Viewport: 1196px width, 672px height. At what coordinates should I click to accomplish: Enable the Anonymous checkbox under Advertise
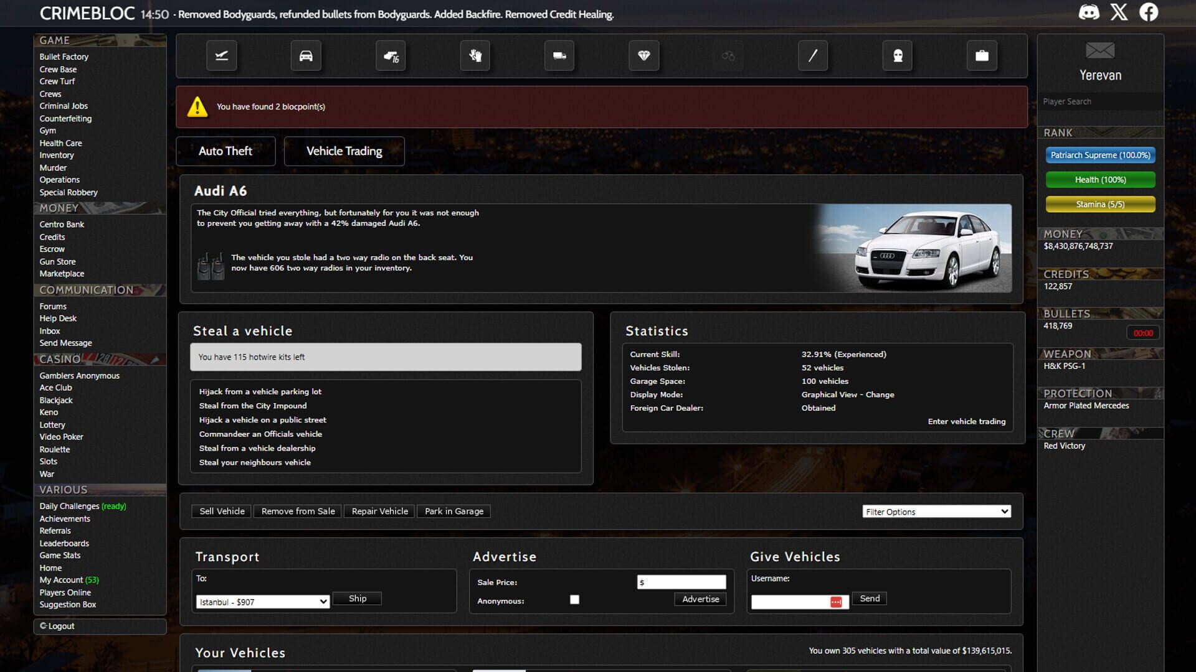pos(574,599)
